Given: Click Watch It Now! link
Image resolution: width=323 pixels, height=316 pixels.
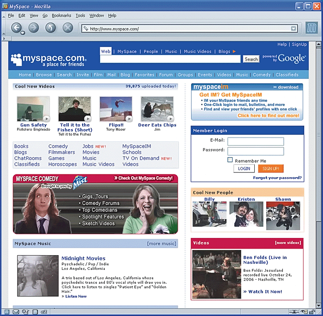Looking at the screenshot, I should tap(263, 292).
